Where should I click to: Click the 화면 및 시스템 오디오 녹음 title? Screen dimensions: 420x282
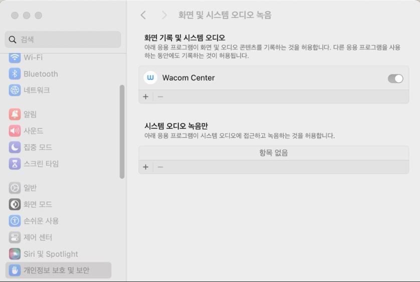(x=225, y=15)
